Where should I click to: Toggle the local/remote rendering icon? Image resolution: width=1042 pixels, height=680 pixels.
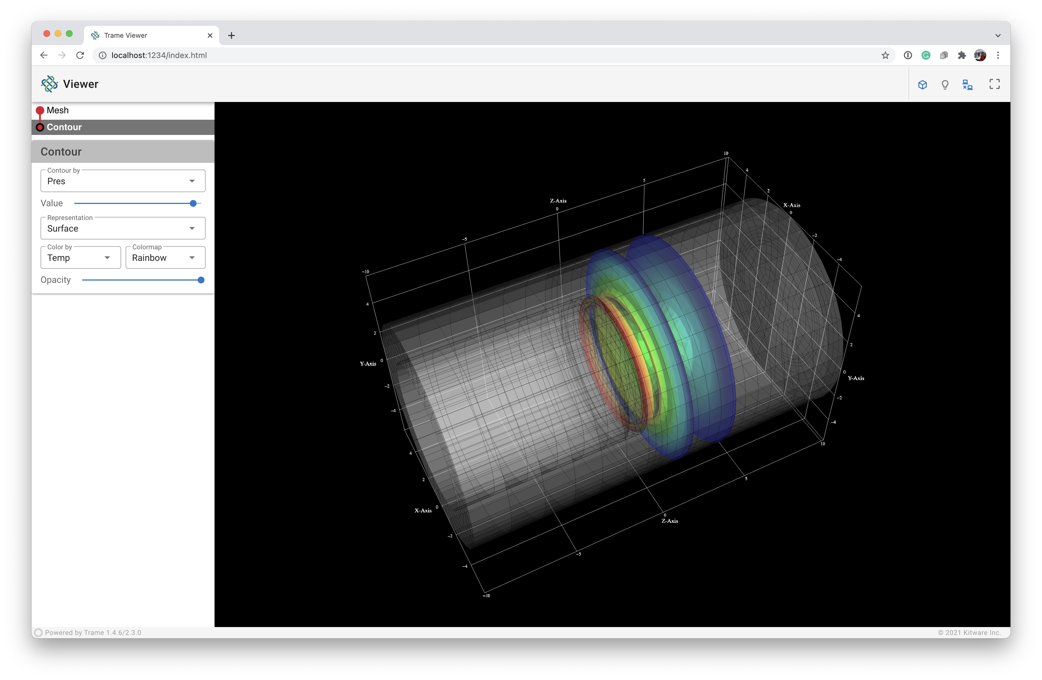(968, 85)
